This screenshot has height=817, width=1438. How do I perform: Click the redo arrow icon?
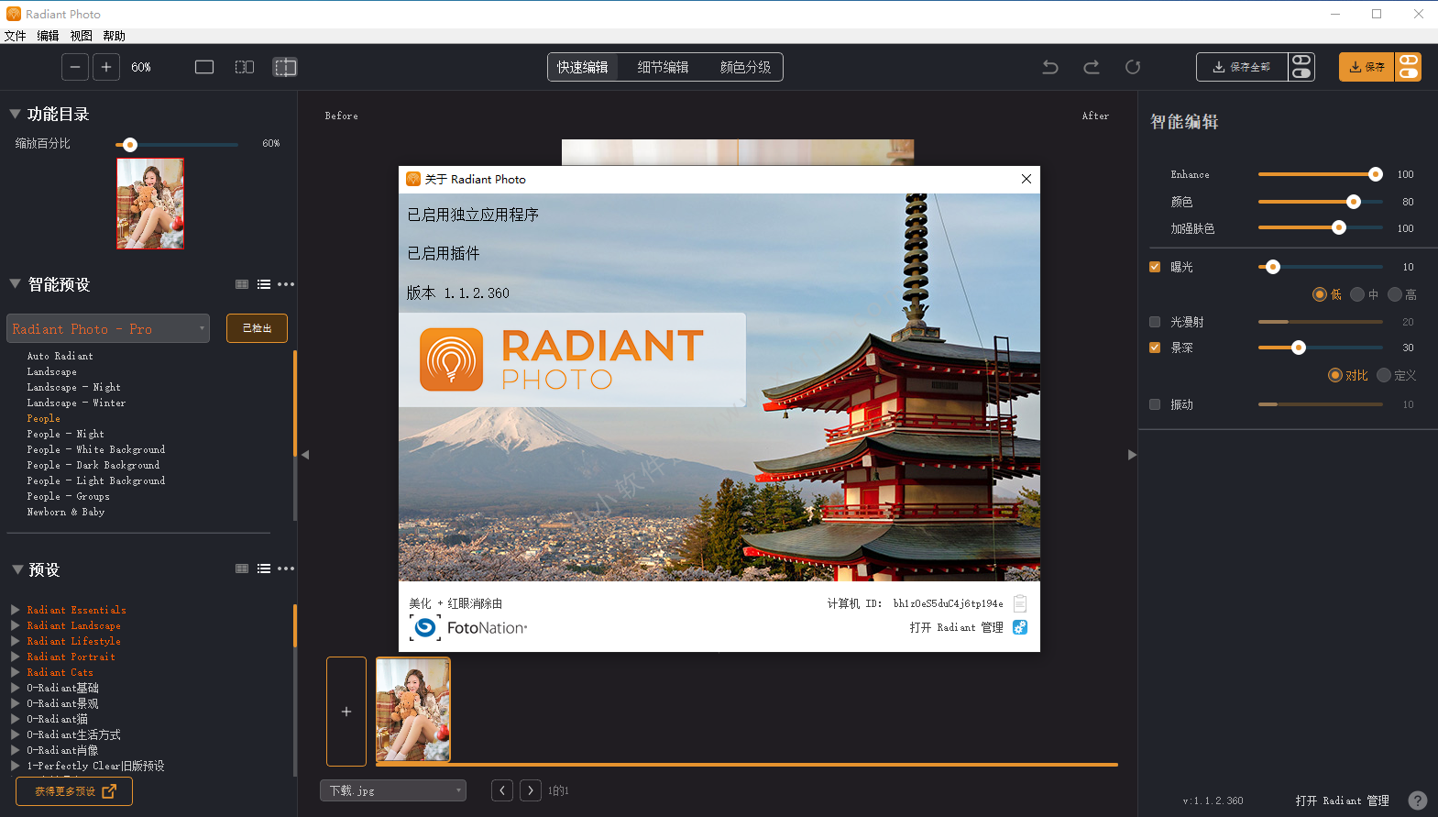(1092, 67)
